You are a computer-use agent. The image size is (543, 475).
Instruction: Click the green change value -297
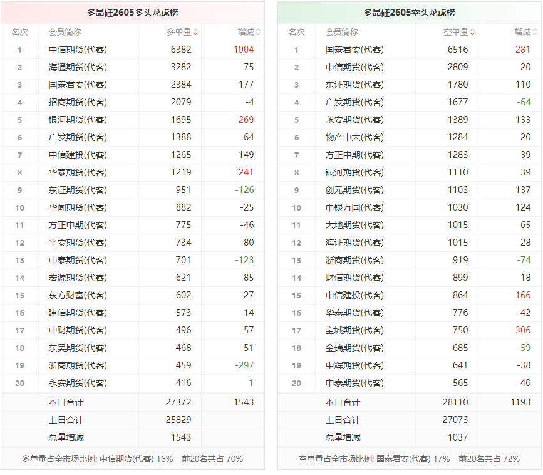click(244, 365)
